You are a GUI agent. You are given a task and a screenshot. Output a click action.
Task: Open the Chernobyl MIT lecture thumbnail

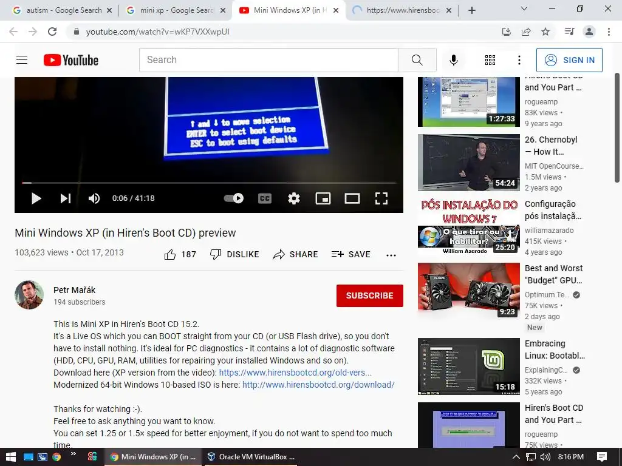click(468, 163)
